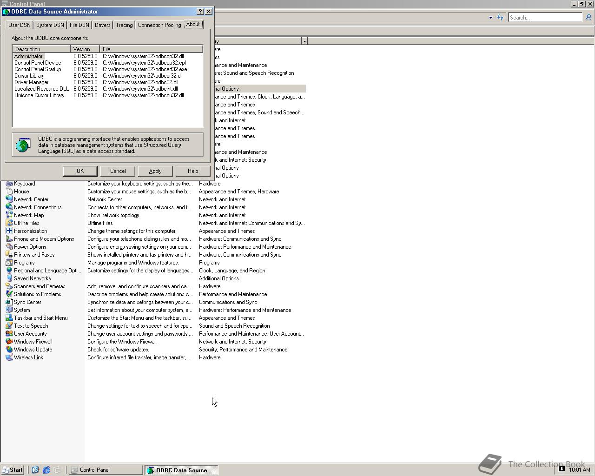Switch to ODBC Data Source taskbar button
This screenshot has width=595, height=476.
click(x=181, y=470)
